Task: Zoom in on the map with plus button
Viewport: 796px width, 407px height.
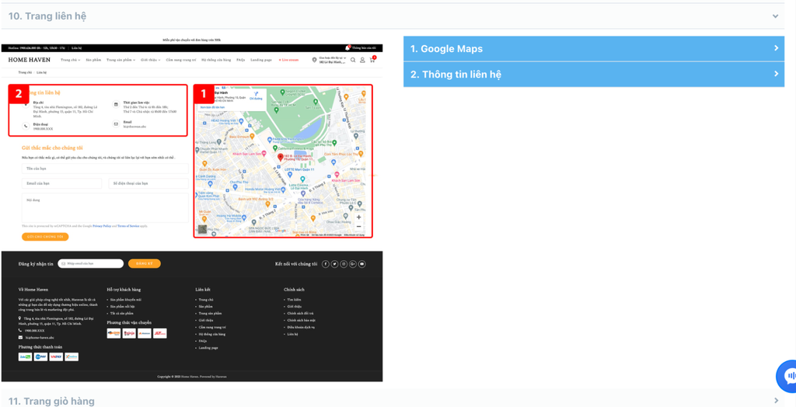Action: coord(358,217)
